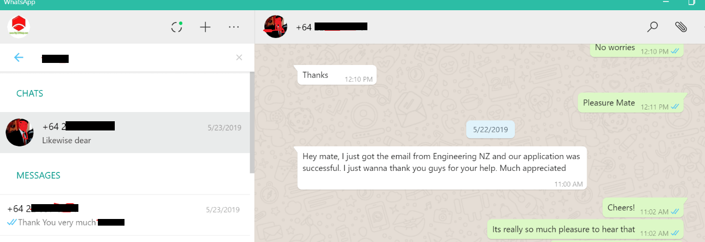The width and height of the screenshot is (705, 242).
Task: Click the paperclip attach icon
Action: [x=680, y=27]
